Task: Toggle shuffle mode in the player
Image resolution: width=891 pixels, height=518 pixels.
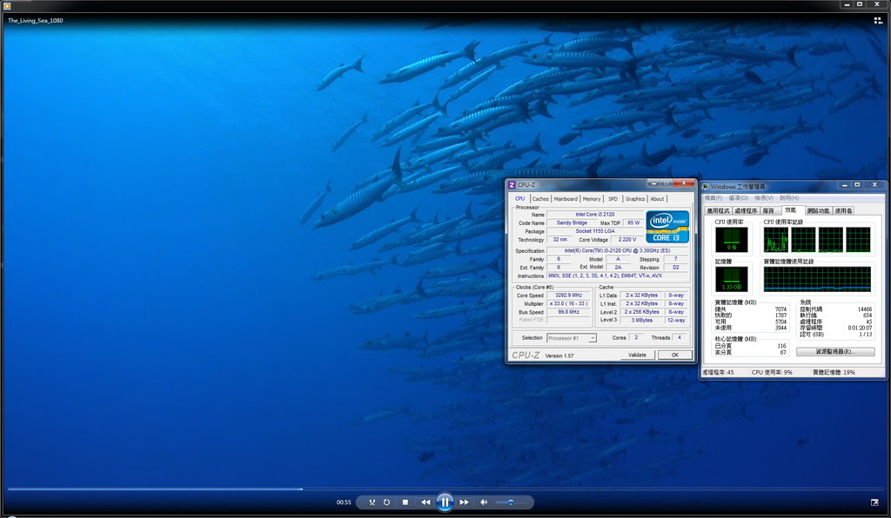Action: 372,502
